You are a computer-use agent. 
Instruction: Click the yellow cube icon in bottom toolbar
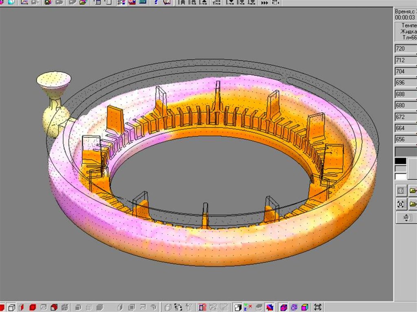(305, 307)
